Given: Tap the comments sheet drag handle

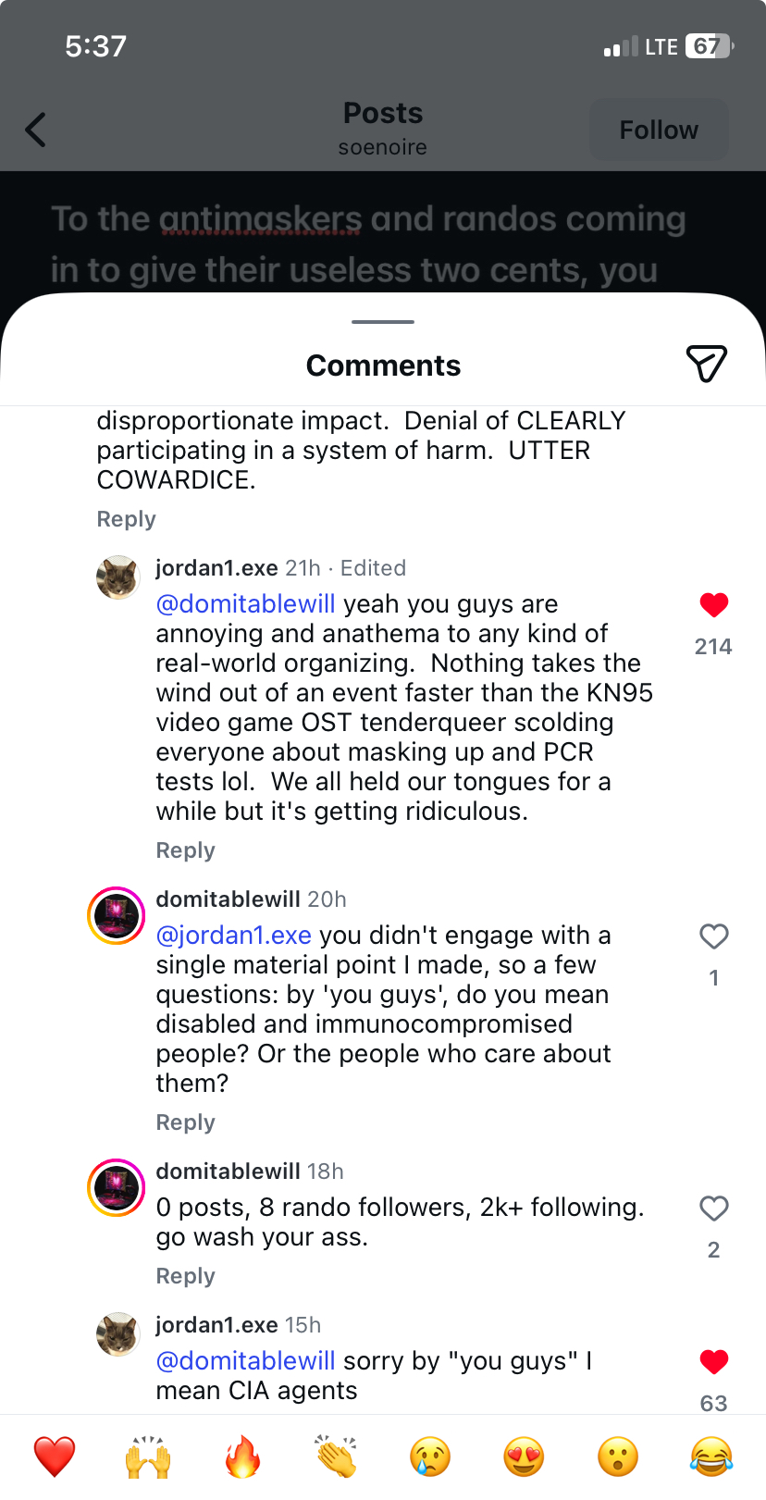Looking at the screenshot, I should click(383, 322).
